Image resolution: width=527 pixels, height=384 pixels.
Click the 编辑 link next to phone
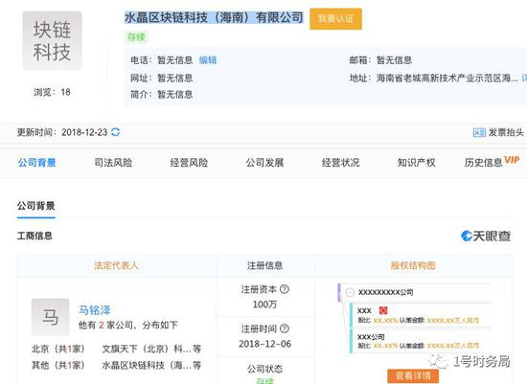(x=208, y=60)
